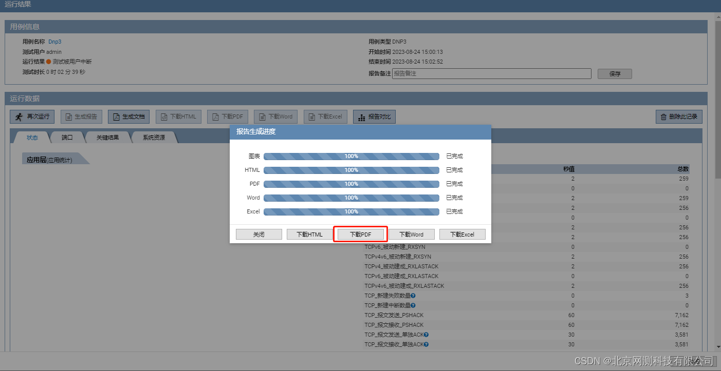721x371 pixels.
Task: Switch to the 关键结果 tab
Action: click(x=108, y=137)
